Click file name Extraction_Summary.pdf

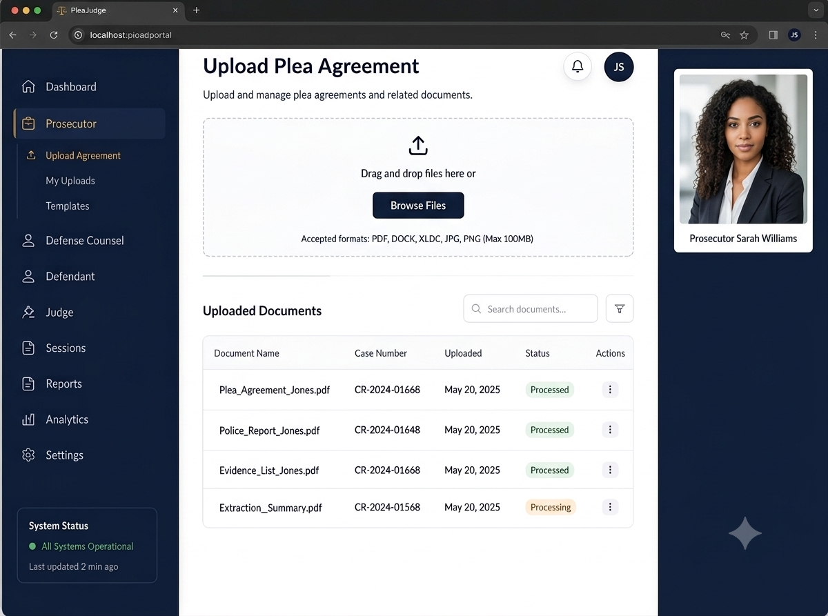[270, 508]
